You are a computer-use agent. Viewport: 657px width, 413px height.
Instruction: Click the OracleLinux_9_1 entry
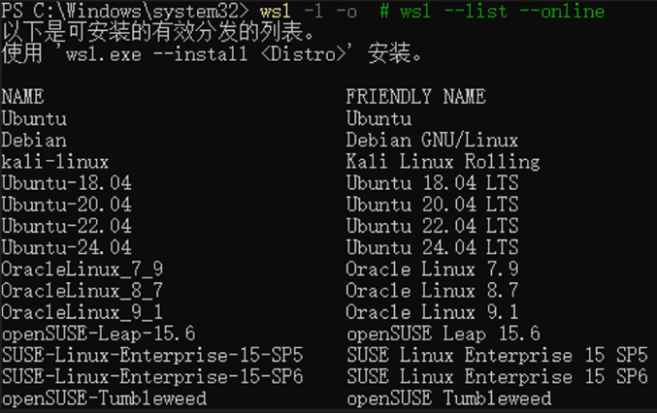(x=82, y=311)
